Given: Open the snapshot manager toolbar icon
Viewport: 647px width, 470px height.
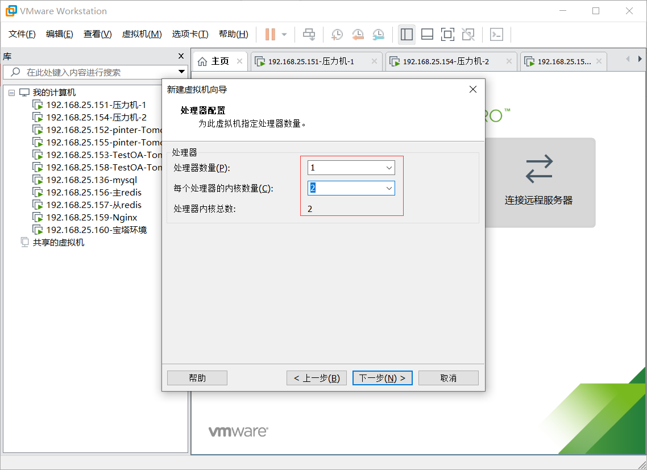Looking at the screenshot, I should 379,34.
